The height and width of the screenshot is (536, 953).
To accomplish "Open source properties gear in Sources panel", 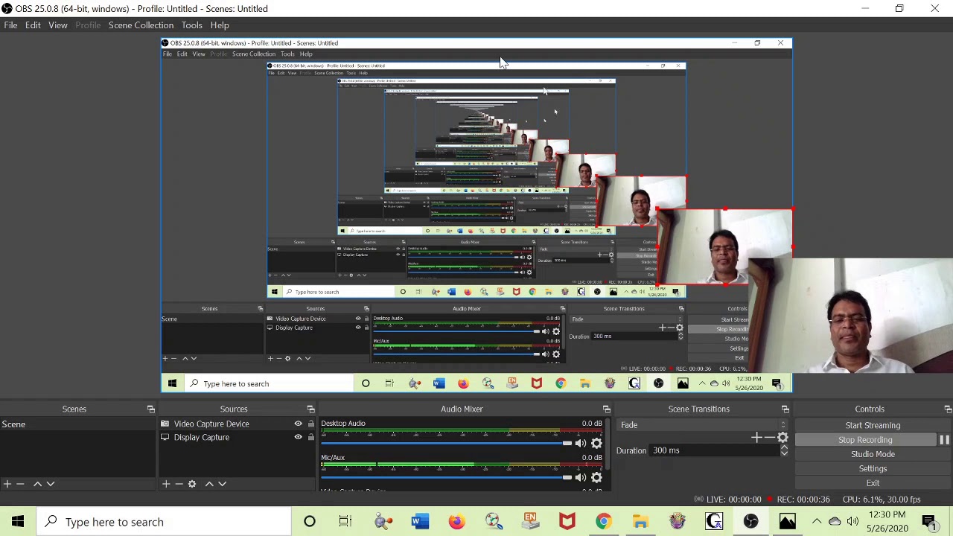I will coord(192,484).
